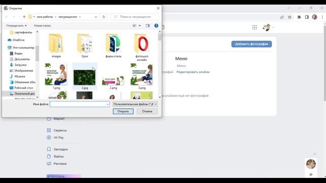This screenshot has height=183, width=326.
Task: Close the Открытие dialog
Action: pos(158,8)
